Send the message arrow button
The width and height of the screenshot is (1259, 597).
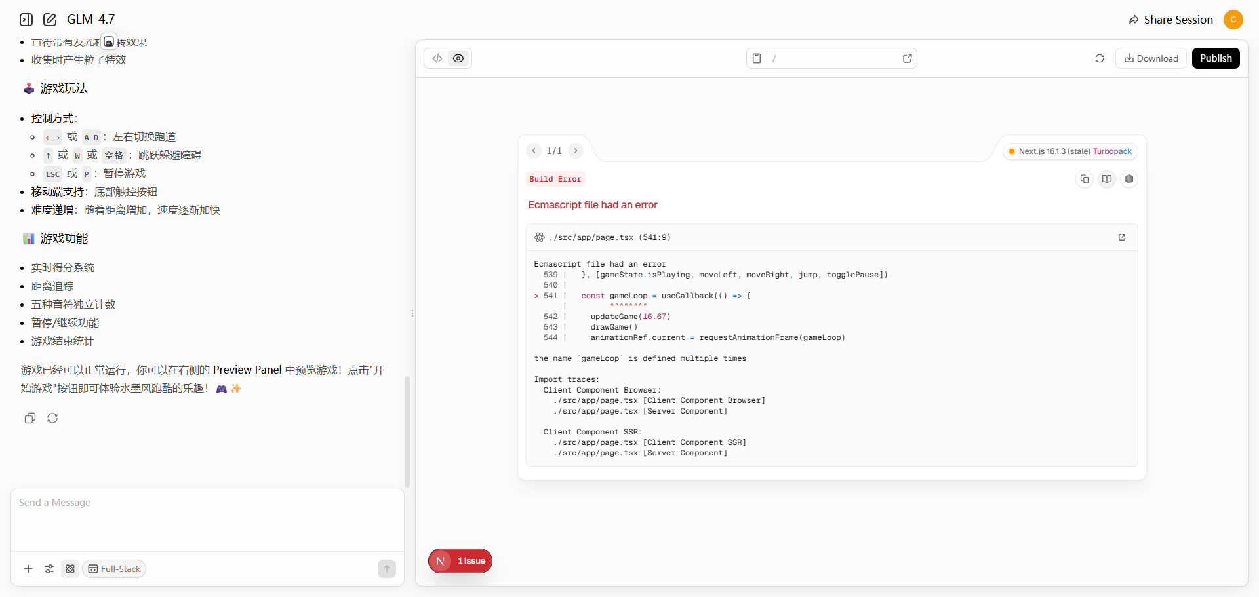[387, 569]
